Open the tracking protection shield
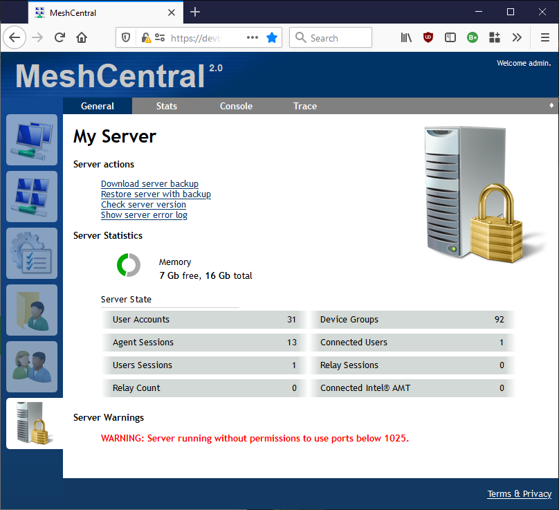 [126, 37]
